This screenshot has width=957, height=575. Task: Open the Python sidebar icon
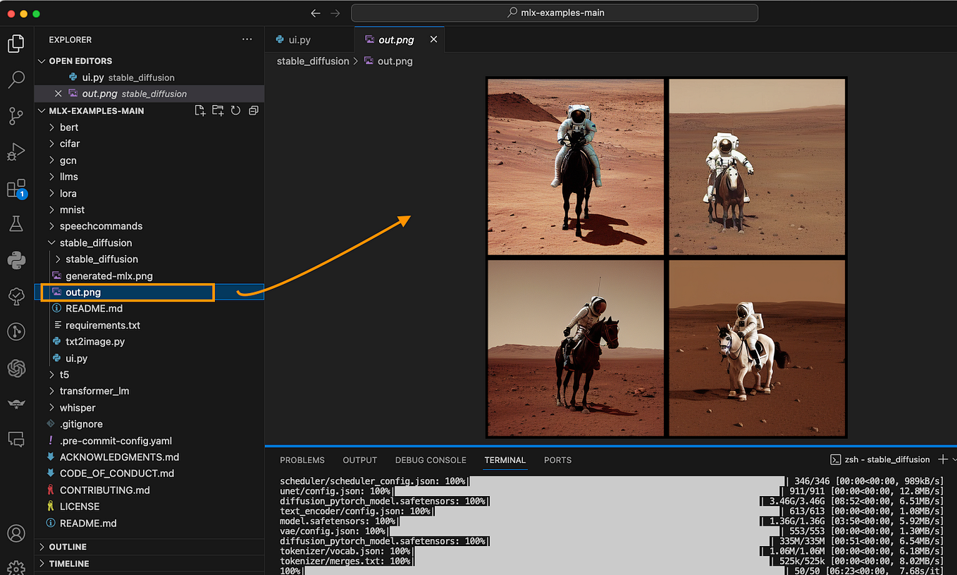pos(16,261)
